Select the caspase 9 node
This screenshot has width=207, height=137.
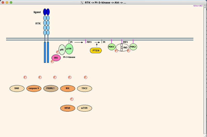coord(34,88)
